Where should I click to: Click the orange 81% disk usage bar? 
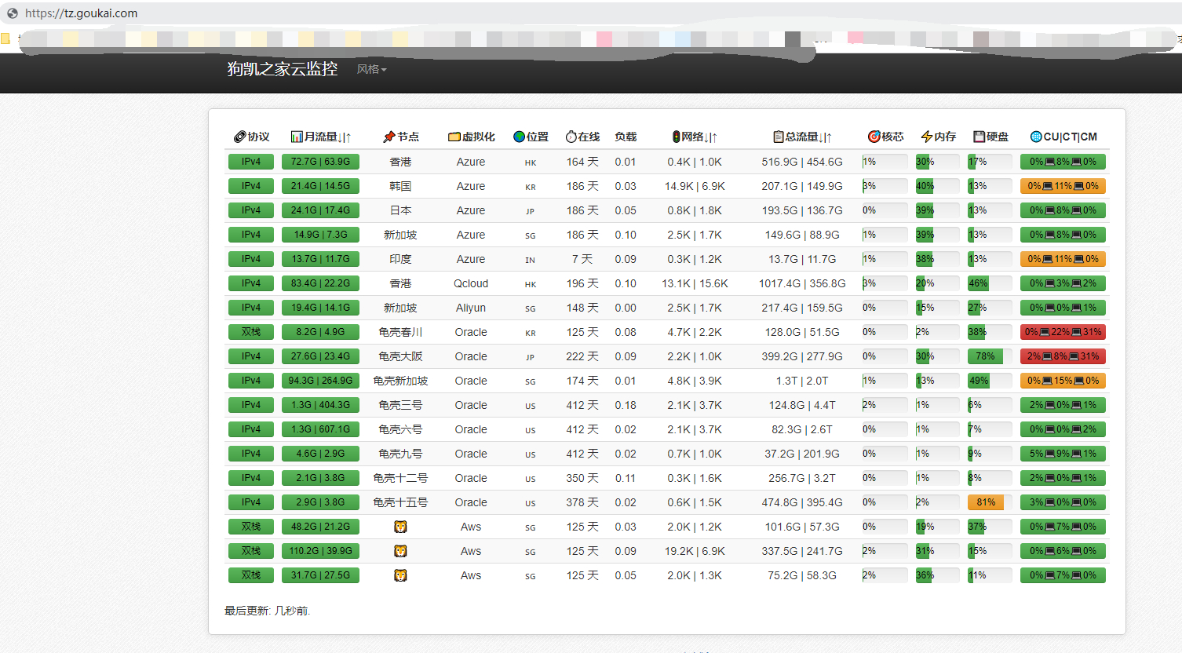click(x=986, y=502)
